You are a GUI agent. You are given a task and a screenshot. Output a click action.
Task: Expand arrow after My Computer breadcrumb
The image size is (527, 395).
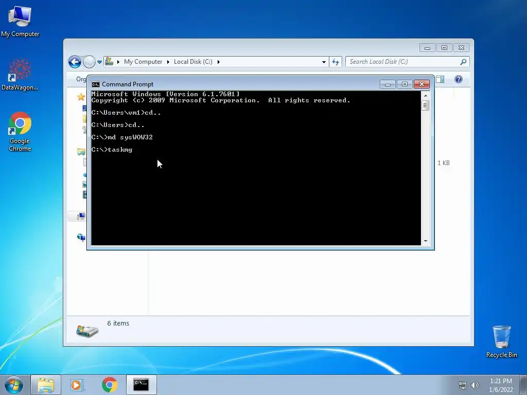[x=168, y=62]
